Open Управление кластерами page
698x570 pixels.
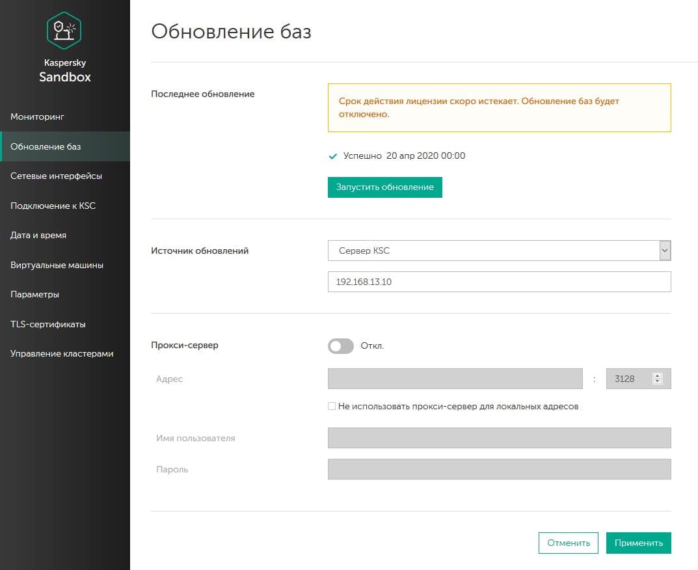[x=62, y=353]
